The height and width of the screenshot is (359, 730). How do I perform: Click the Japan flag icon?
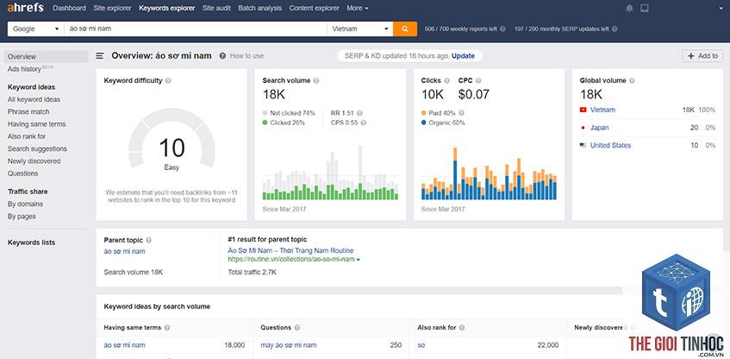click(x=583, y=128)
